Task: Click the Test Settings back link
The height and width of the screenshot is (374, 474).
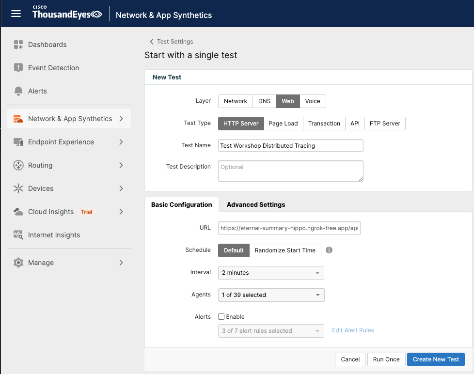Action: pyautogui.click(x=175, y=41)
